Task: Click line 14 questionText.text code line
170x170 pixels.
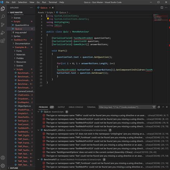Action: tap(85, 57)
